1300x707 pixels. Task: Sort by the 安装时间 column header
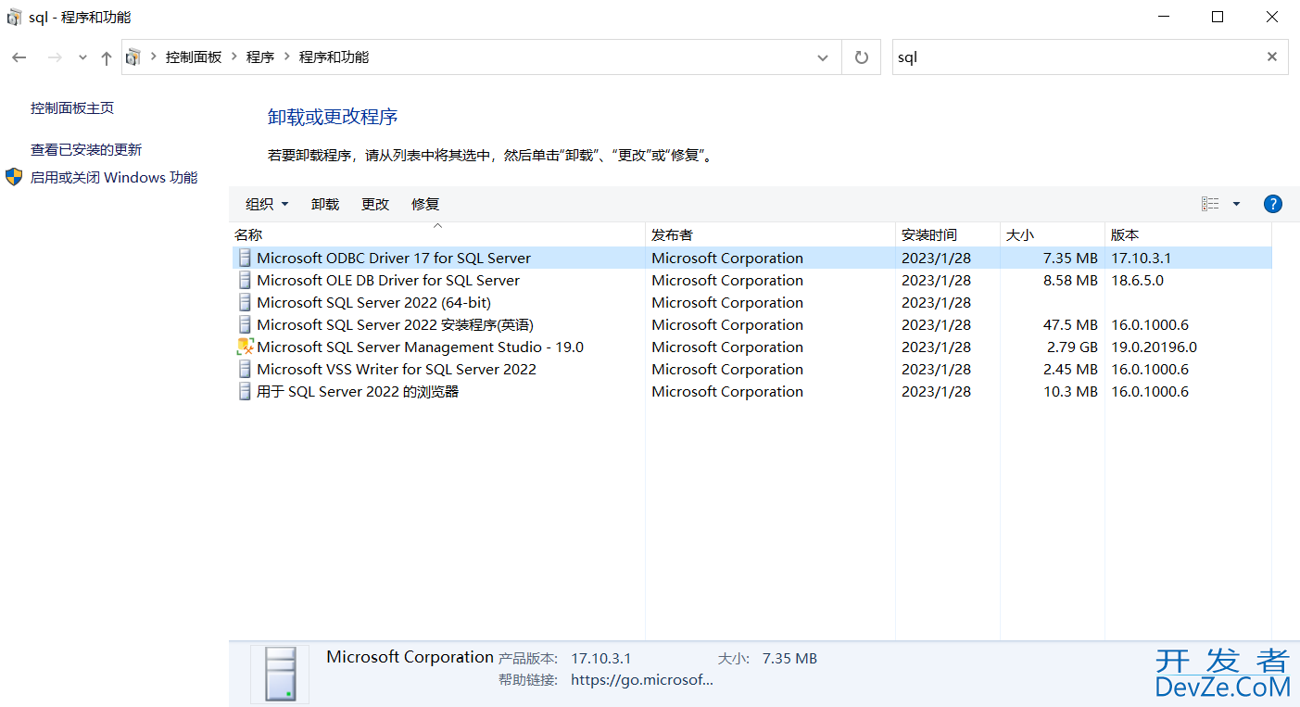948,235
